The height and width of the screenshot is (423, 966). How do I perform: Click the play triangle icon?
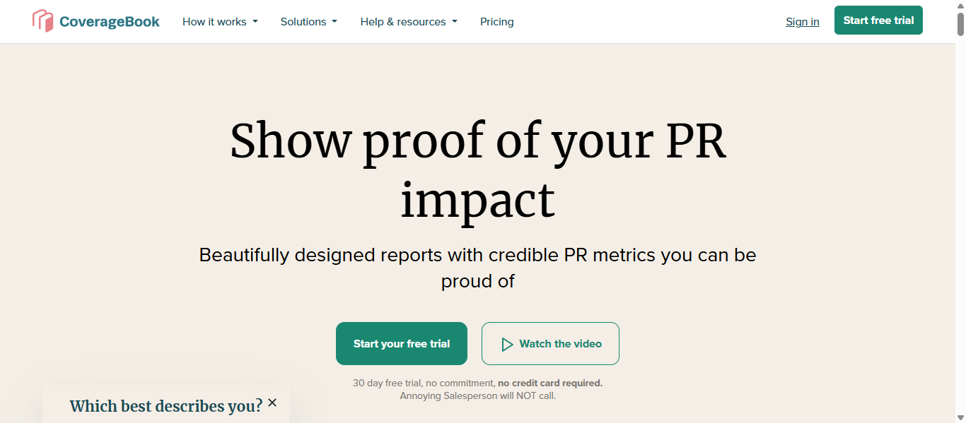pyautogui.click(x=507, y=344)
